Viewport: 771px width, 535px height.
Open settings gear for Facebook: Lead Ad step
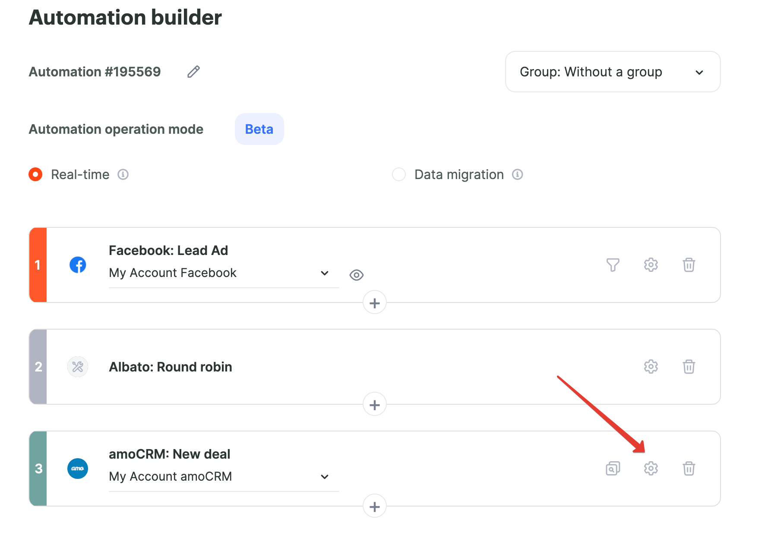pyautogui.click(x=651, y=264)
